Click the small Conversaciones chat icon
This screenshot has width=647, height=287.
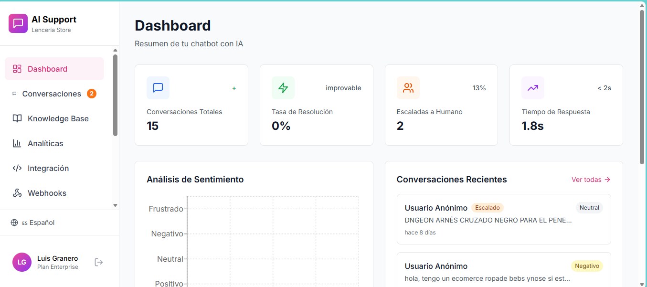14,94
